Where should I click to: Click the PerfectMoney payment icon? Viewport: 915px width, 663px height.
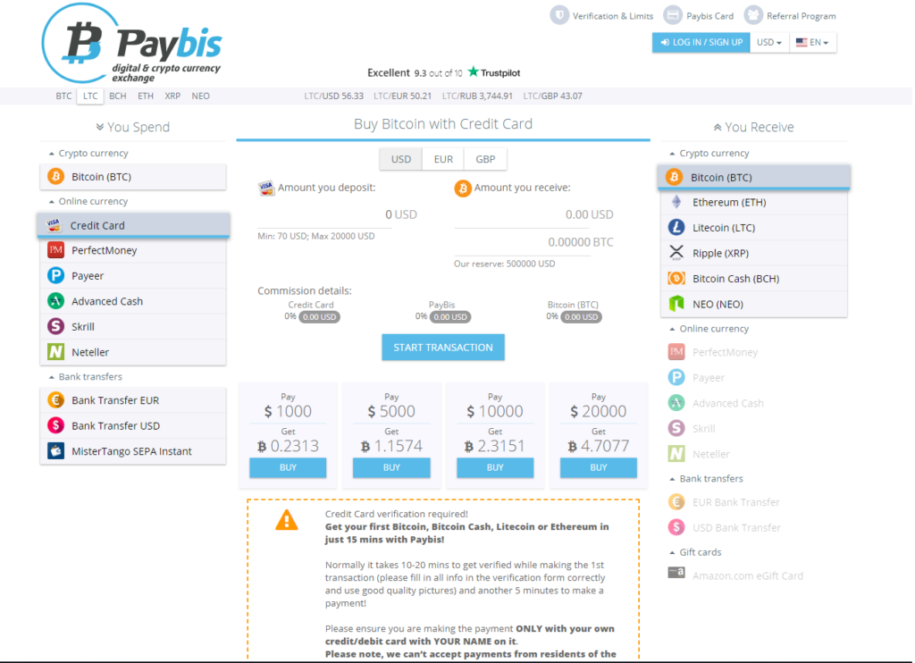(55, 251)
